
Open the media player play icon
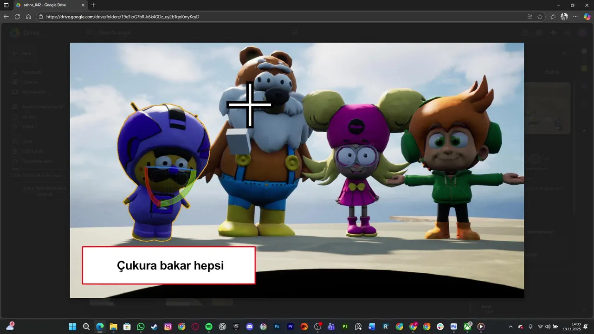(x=481, y=327)
